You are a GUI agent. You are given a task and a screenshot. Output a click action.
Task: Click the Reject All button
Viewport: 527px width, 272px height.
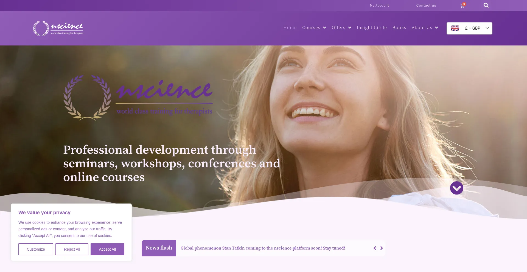pos(72,249)
